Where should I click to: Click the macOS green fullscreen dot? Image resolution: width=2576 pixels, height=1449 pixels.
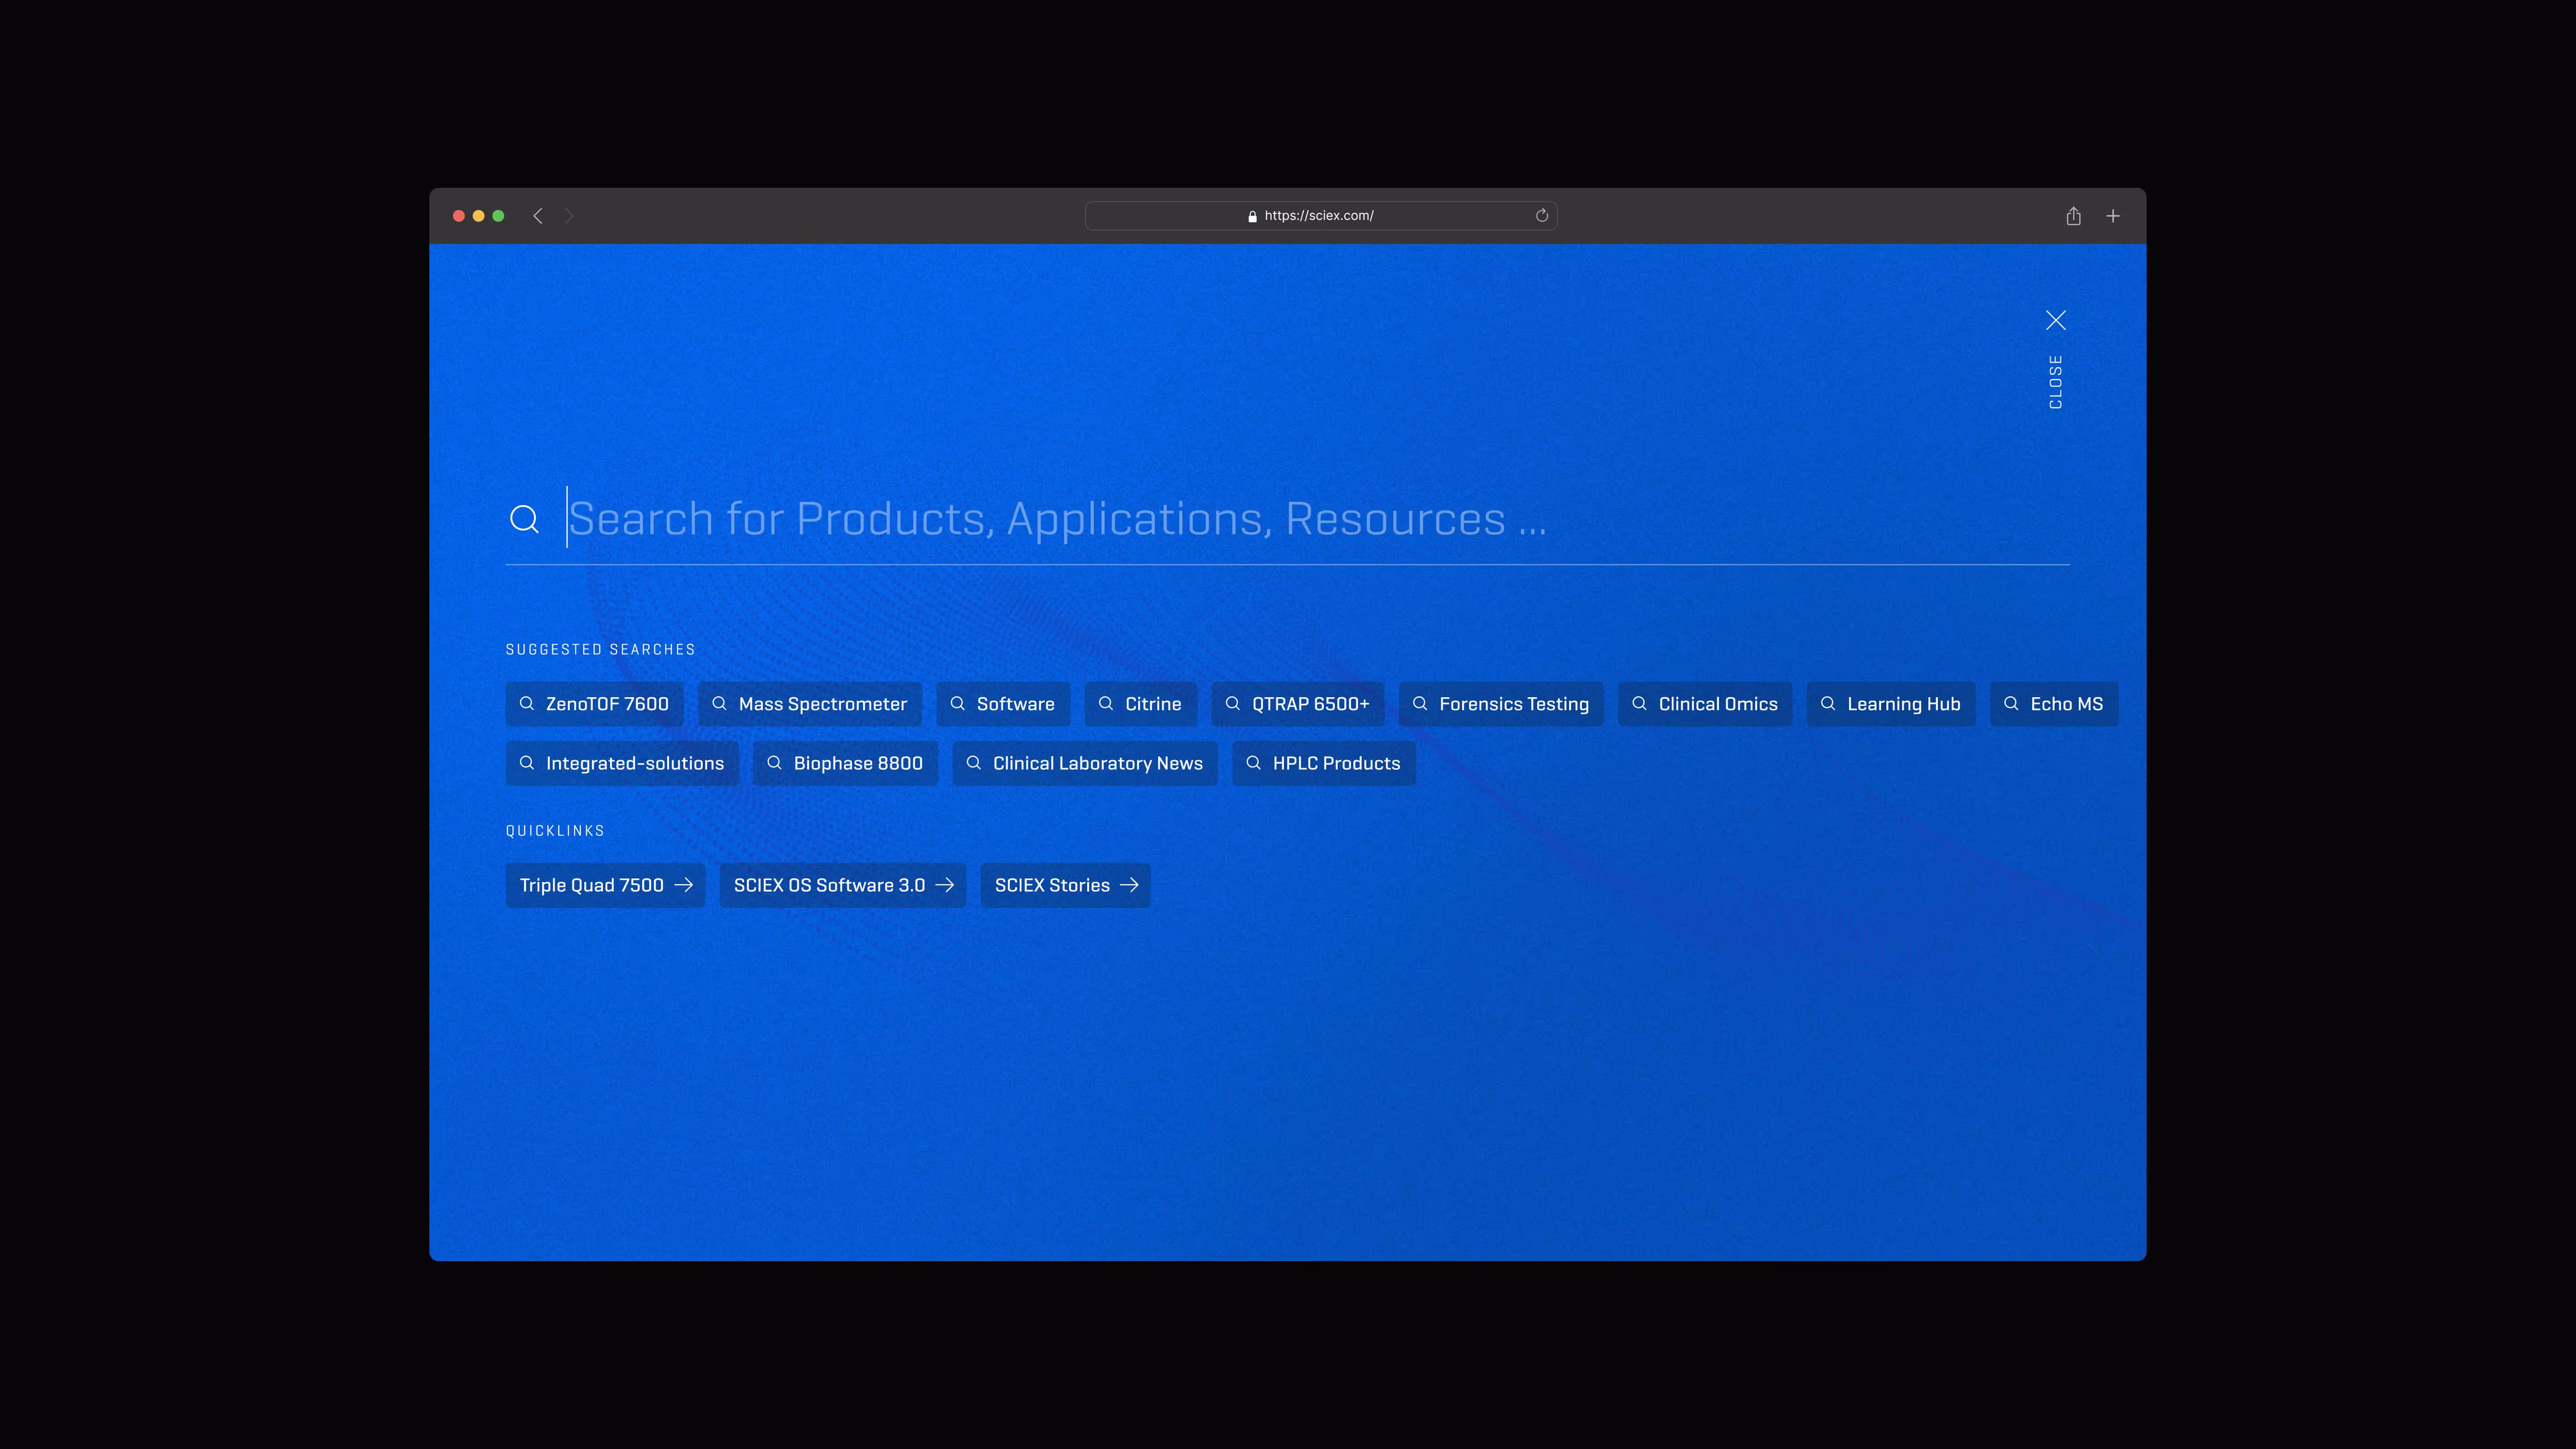point(498,216)
